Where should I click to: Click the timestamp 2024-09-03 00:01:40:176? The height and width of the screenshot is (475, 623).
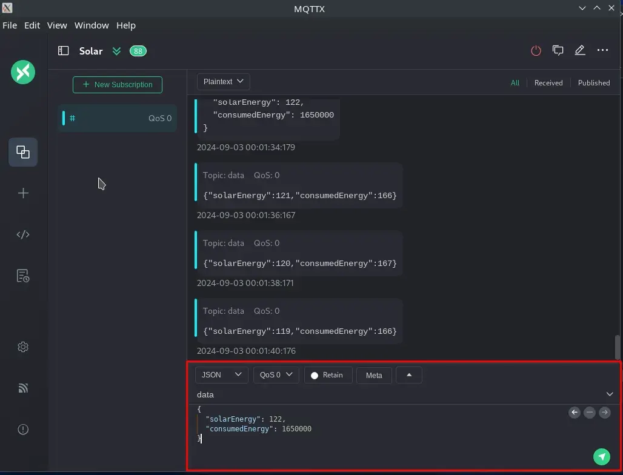[x=246, y=351]
